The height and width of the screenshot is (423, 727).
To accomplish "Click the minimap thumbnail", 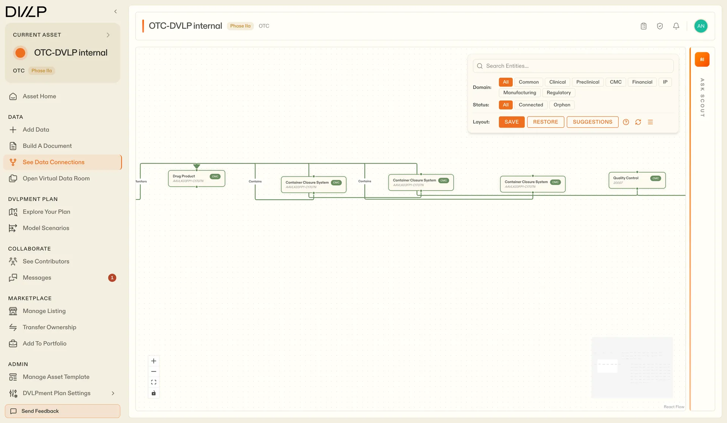I will pyautogui.click(x=632, y=367).
